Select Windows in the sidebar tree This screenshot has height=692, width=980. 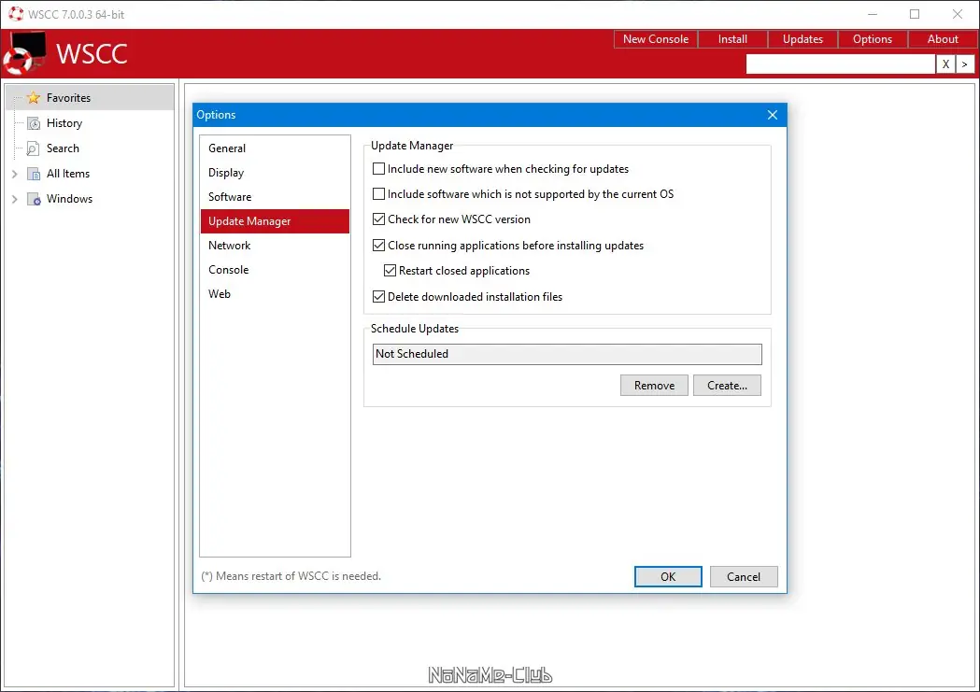coord(69,199)
